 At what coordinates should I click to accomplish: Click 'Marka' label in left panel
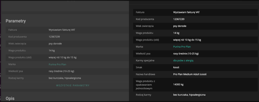12,64
